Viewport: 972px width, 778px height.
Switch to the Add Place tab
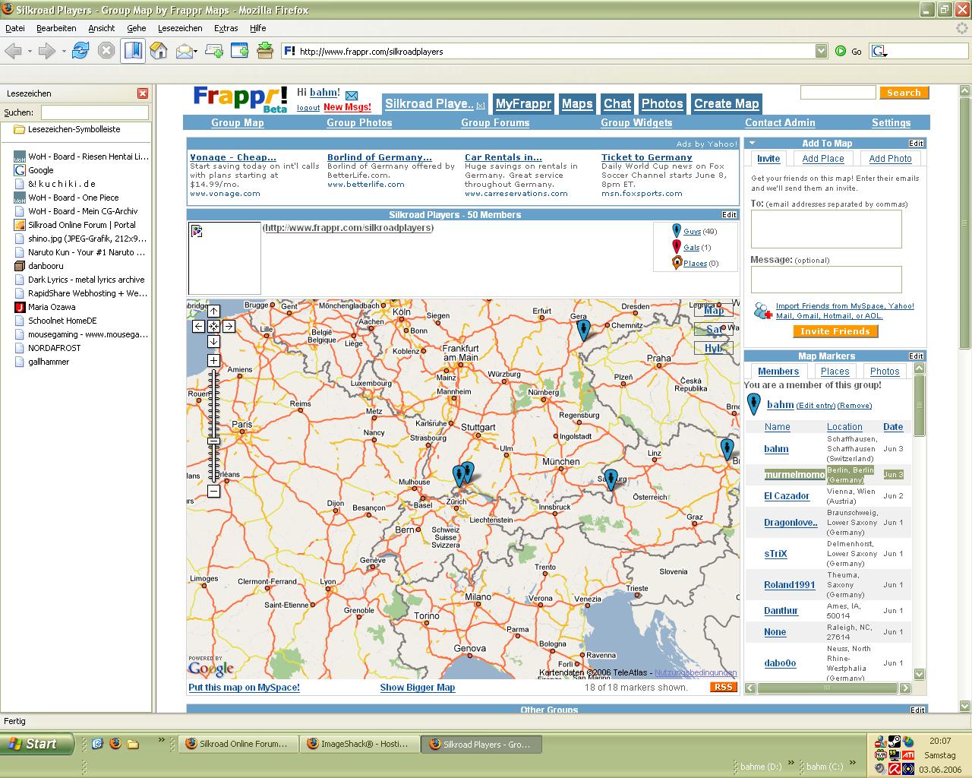click(823, 159)
